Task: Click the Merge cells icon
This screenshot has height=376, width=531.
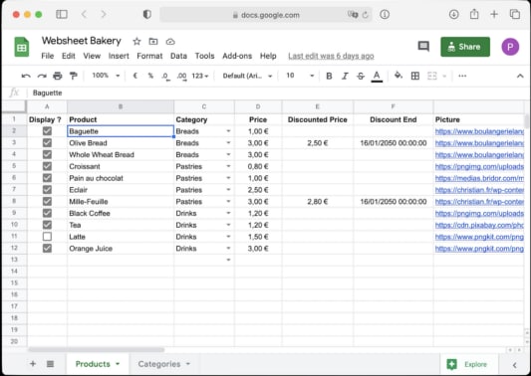Action: [432, 76]
